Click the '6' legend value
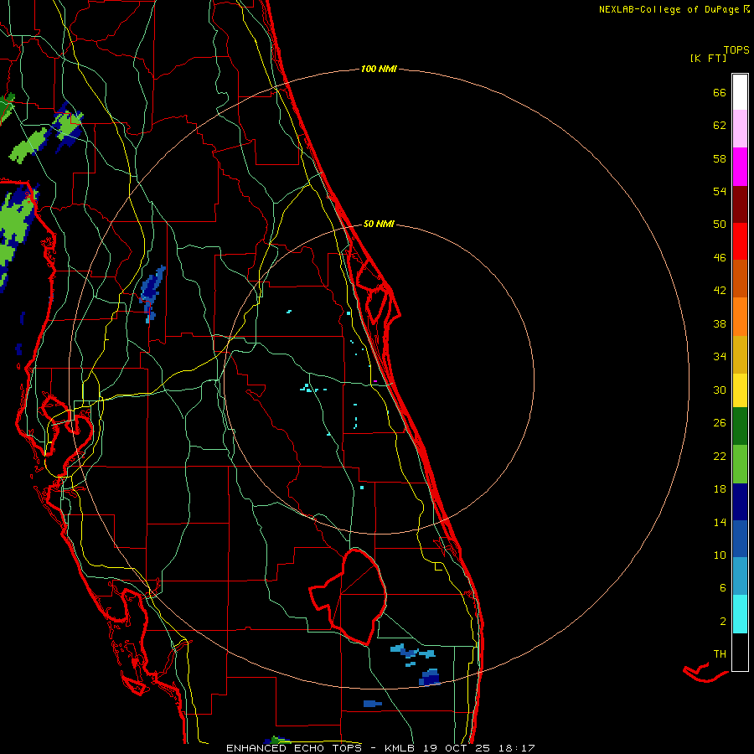This screenshot has width=754, height=754. tap(723, 588)
